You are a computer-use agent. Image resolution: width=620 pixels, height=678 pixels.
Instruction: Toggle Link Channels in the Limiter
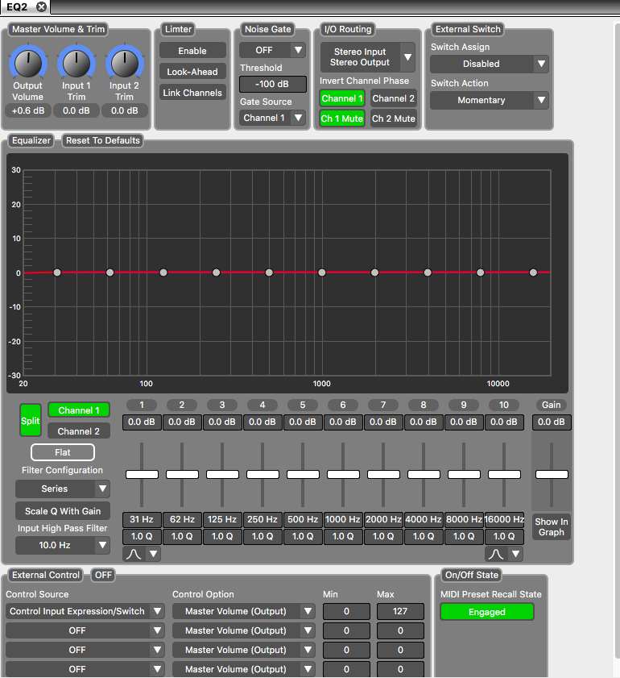tap(192, 93)
